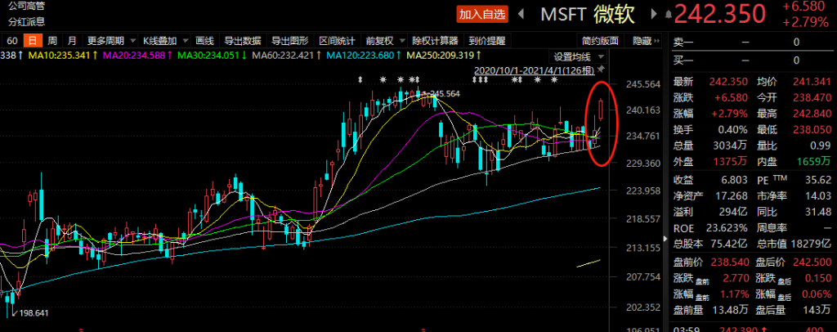Select the 60-minute period tab
Image resolution: width=837 pixels, height=332 pixels.
click(x=13, y=41)
